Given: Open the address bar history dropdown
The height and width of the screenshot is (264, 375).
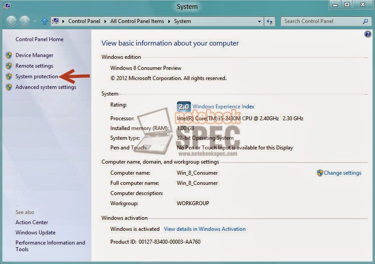Looking at the screenshot, I should 259,22.
